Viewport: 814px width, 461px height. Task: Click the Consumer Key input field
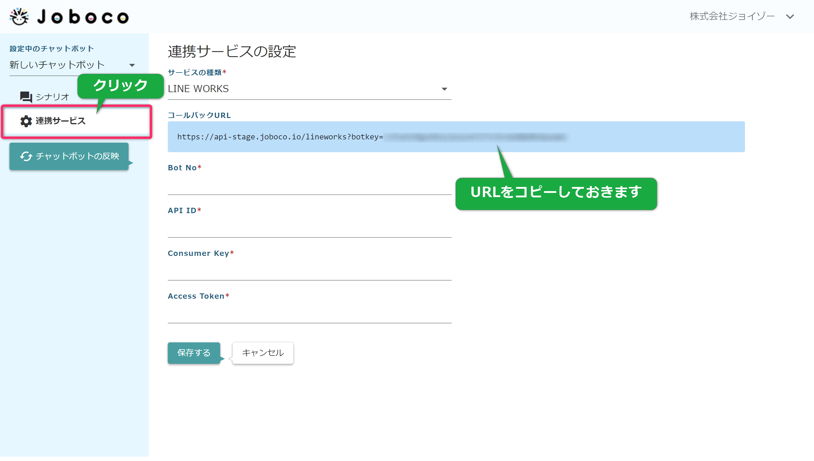pyautogui.click(x=309, y=271)
